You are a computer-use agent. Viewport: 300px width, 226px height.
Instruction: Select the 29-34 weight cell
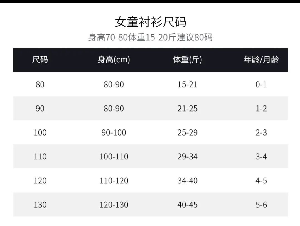point(188,157)
